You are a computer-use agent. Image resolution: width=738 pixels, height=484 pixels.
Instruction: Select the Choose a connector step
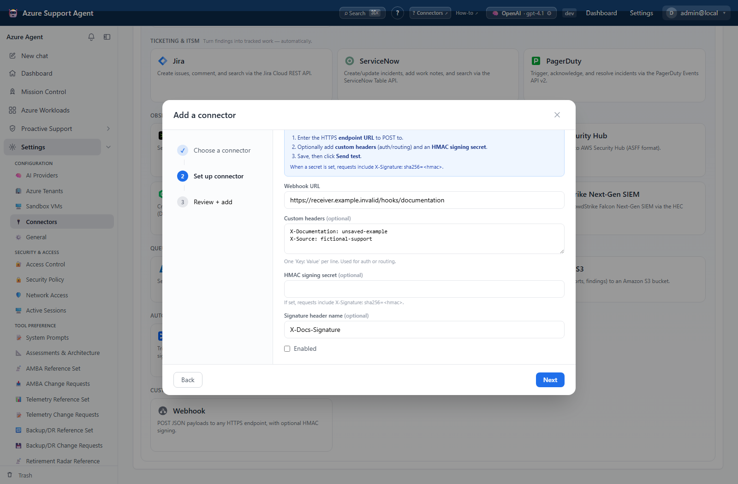(214, 150)
